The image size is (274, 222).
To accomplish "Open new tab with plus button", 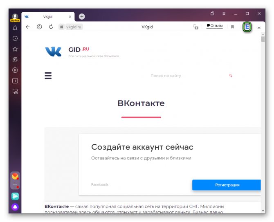I will [82, 17].
